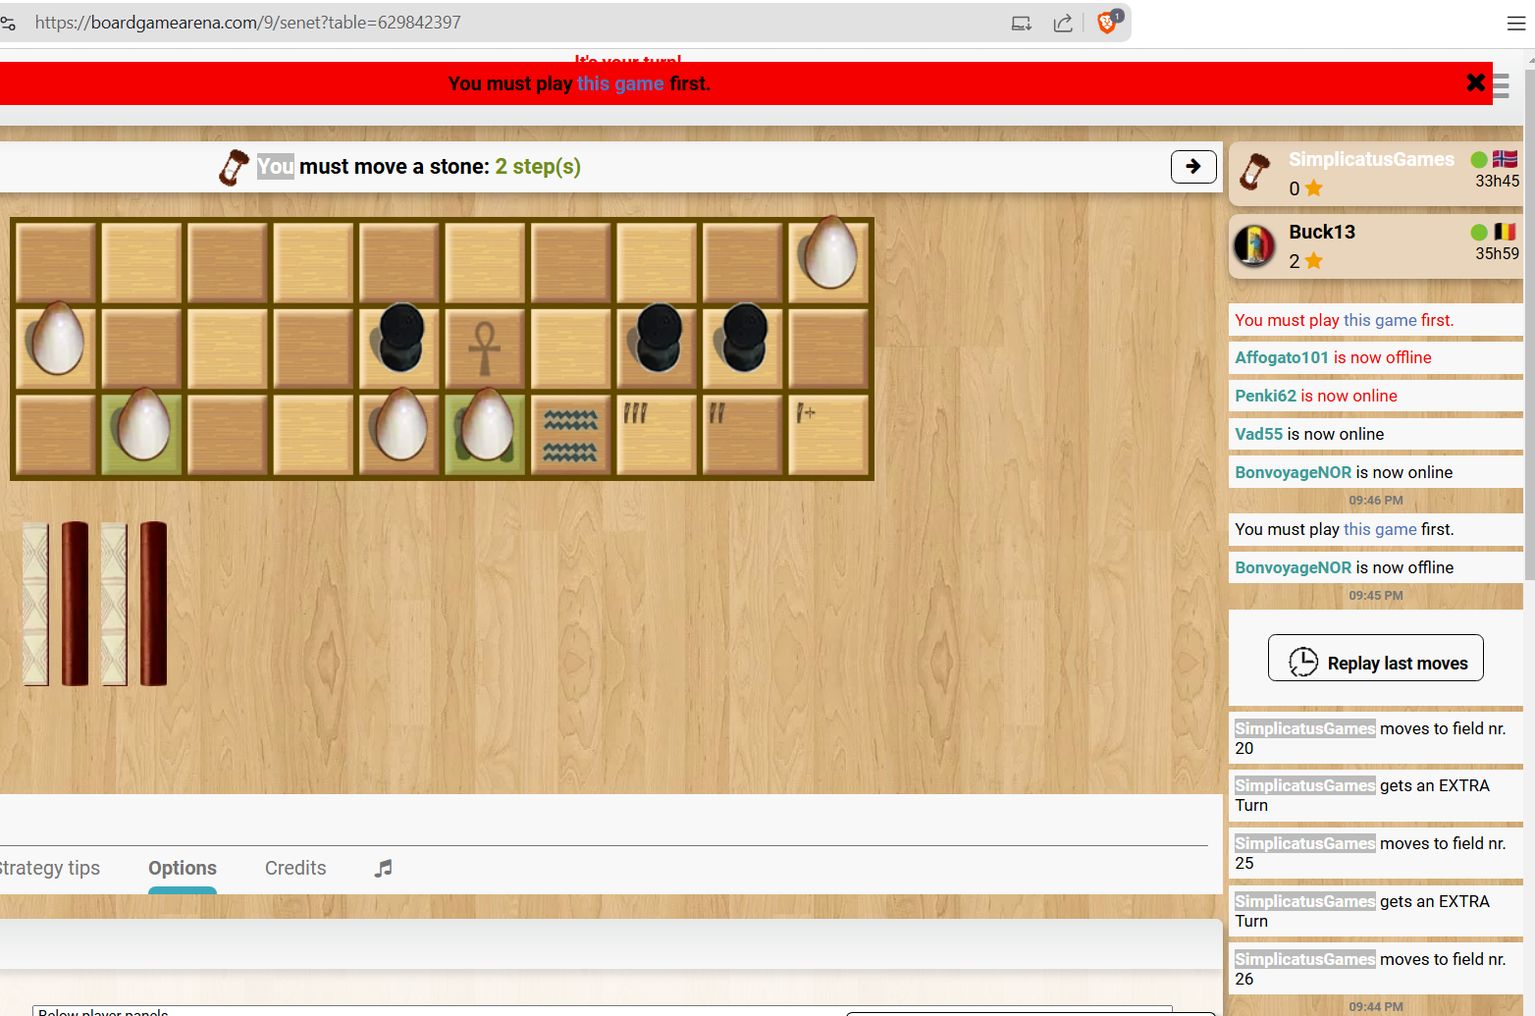Click the Brave shields icon in address bar

coord(1108,22)
